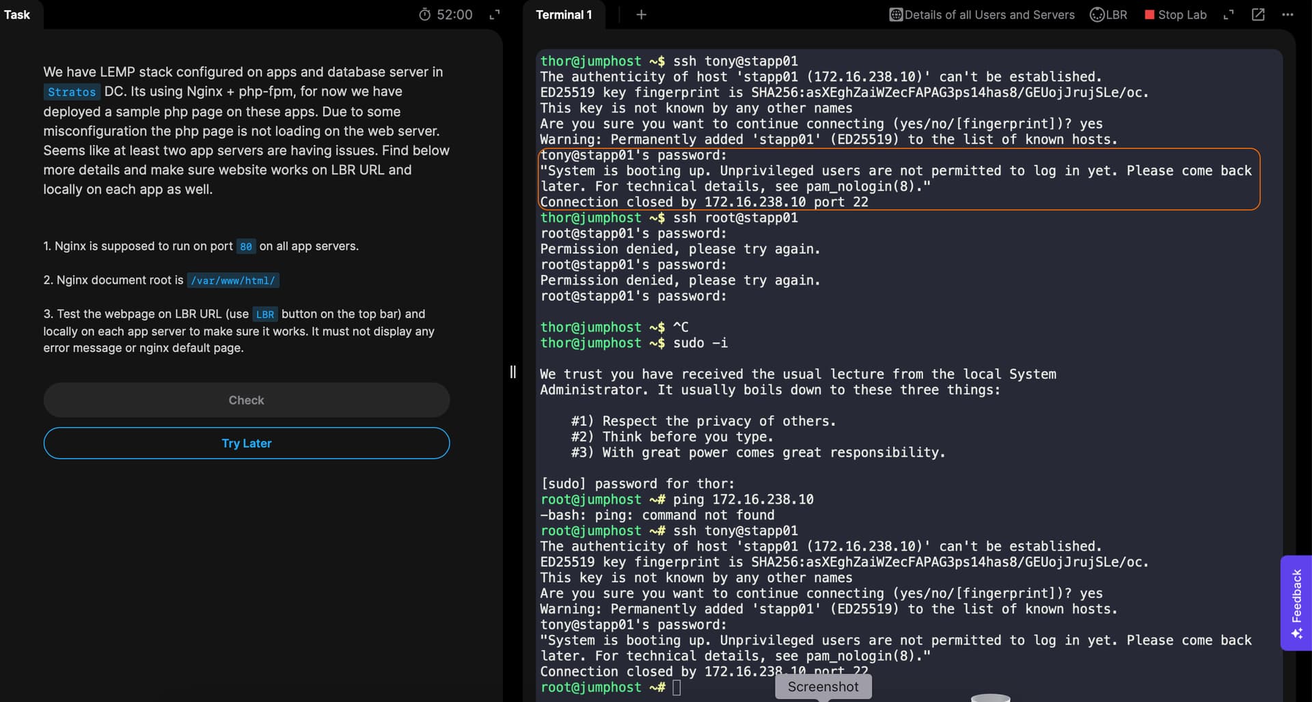Open the Feedback side tab
1312x702 pixels.
pos(1296,595)
